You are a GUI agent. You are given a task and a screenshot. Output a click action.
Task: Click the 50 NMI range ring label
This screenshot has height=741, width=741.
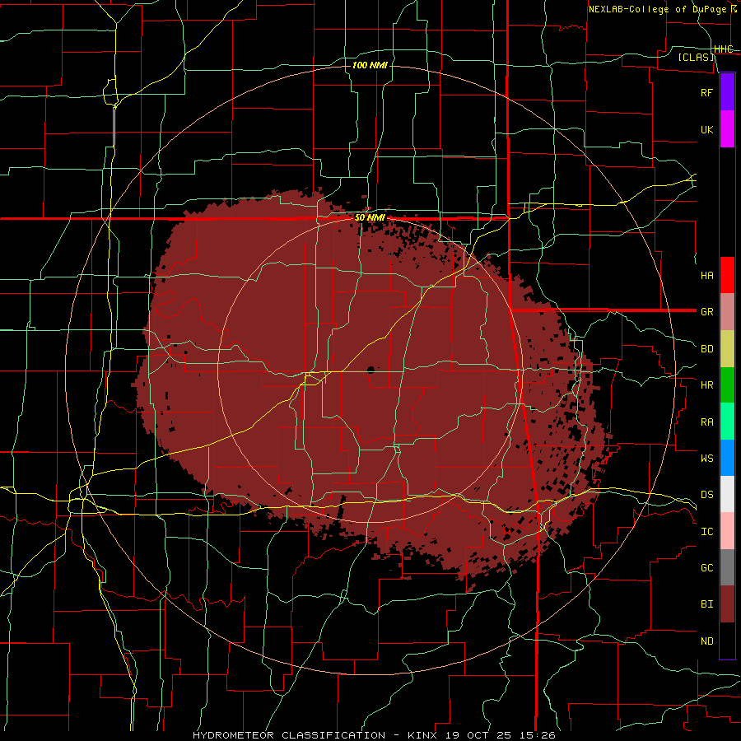(370, 217)
